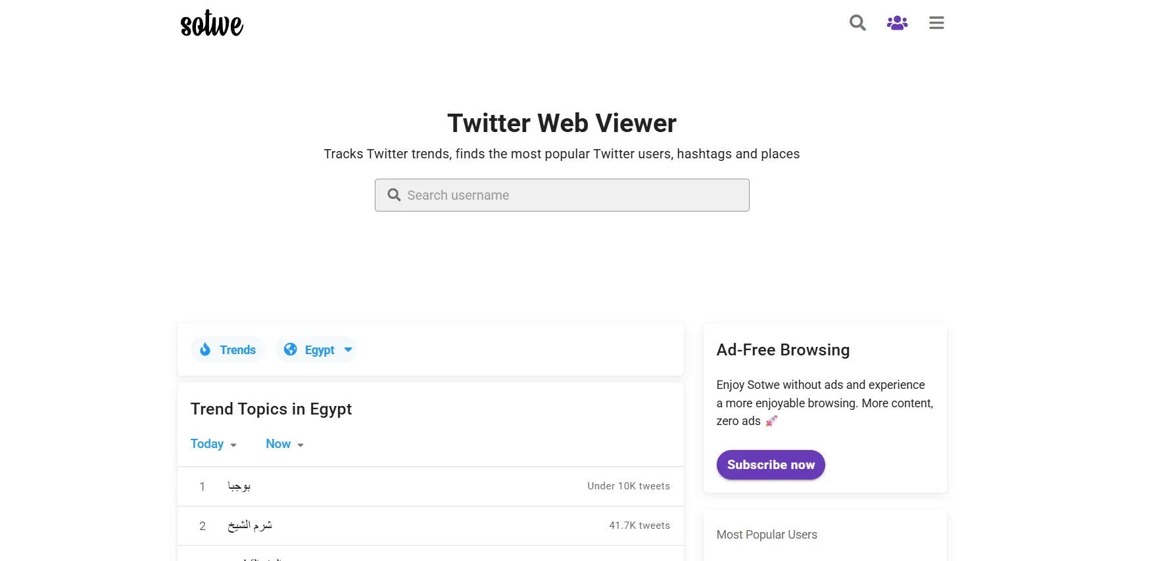Click the Under 10K tweets label
The width and height of the screenshot is (1156, 561).
(629, 486)
